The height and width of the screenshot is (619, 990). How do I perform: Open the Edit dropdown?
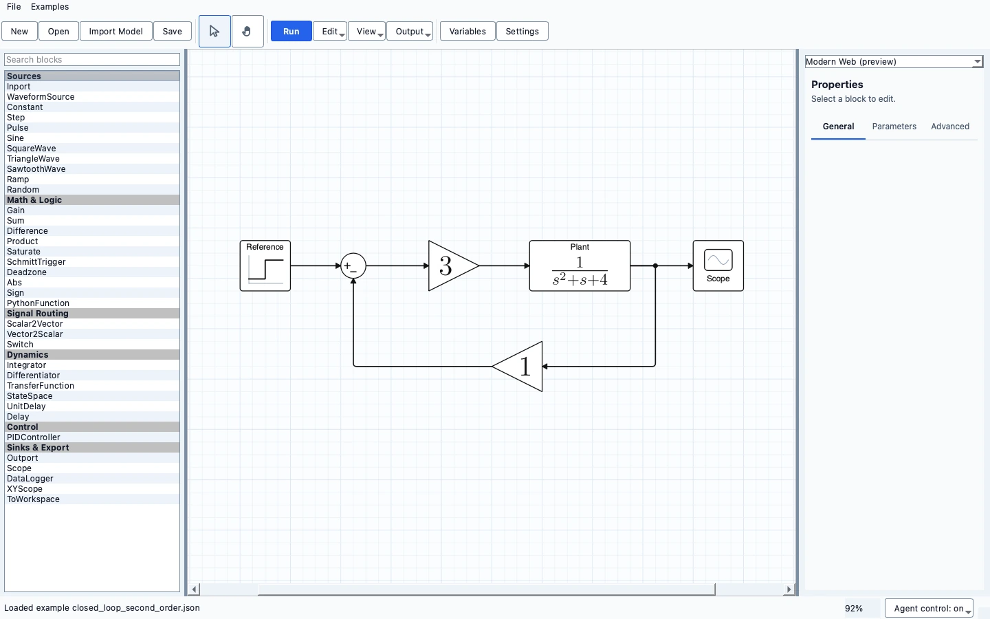pos(330,32)
